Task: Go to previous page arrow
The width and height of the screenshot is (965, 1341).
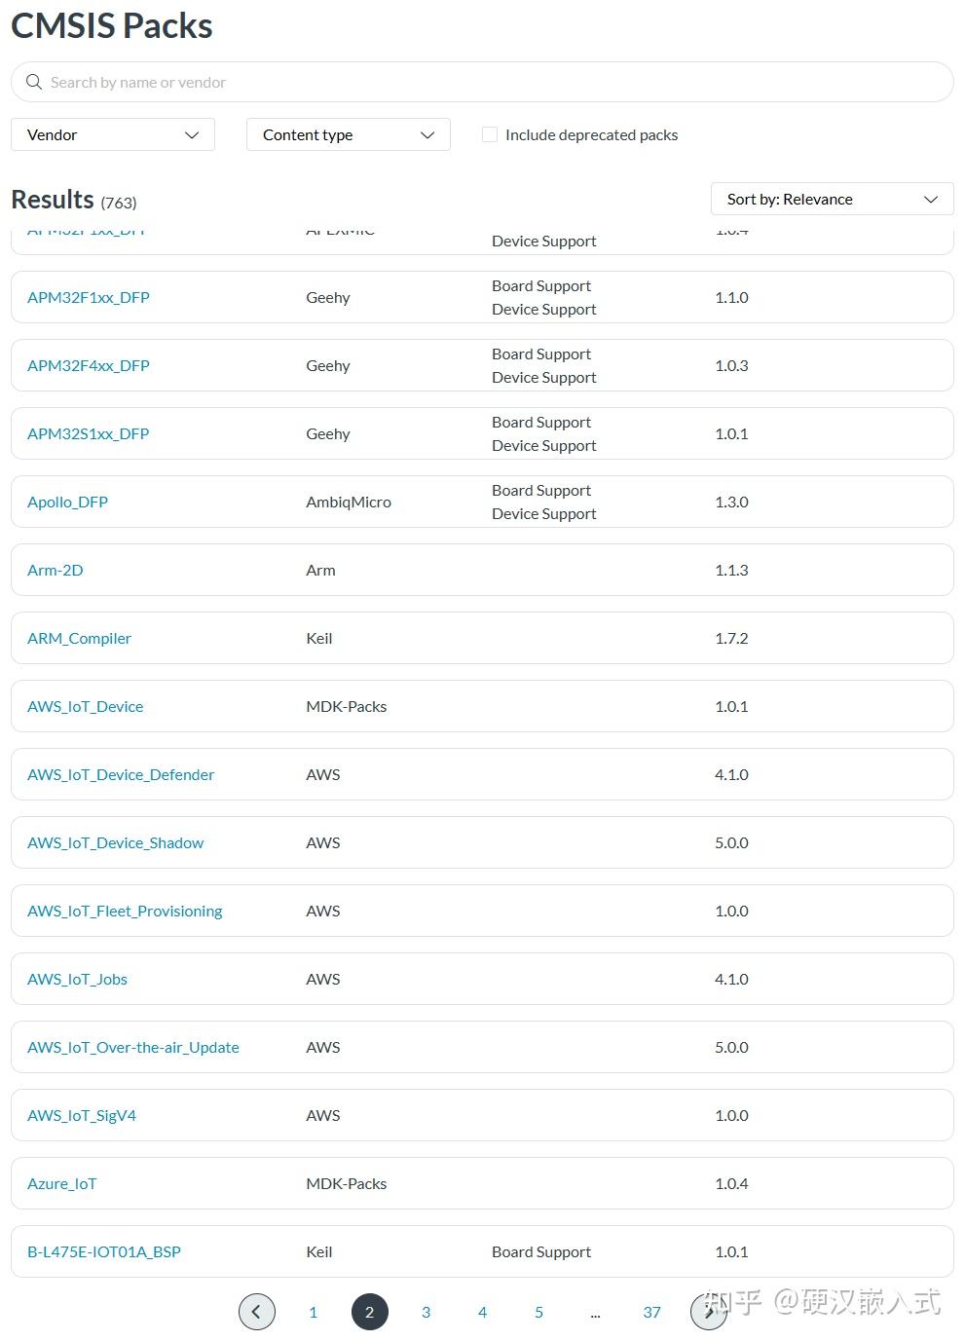Action: click(257, 1312)
